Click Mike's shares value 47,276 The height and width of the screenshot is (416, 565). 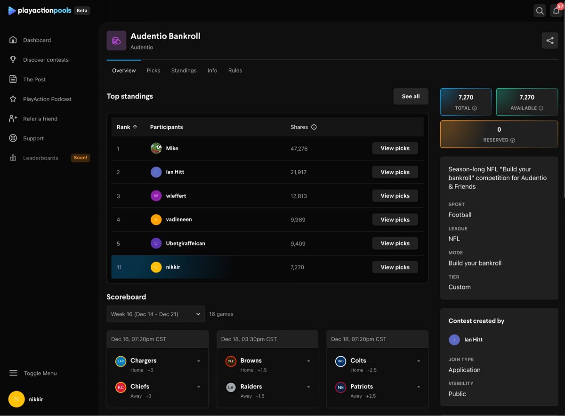point(299,149)
